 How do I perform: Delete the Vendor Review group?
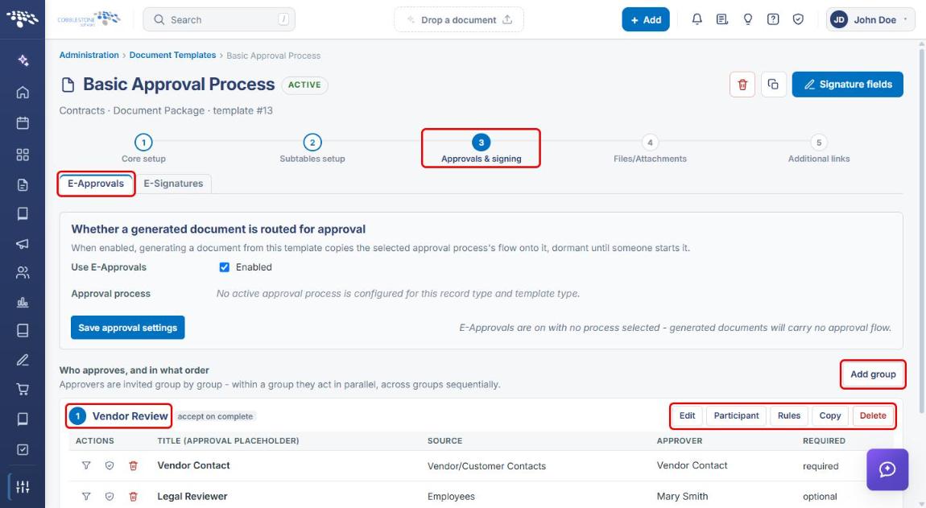(873, 416)
